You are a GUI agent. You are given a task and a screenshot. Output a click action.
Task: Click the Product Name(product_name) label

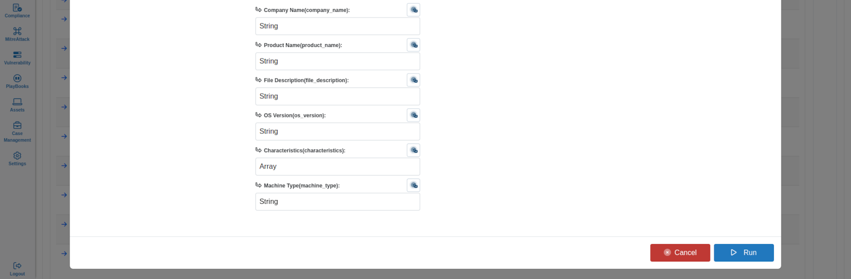[x=303, y=45]
